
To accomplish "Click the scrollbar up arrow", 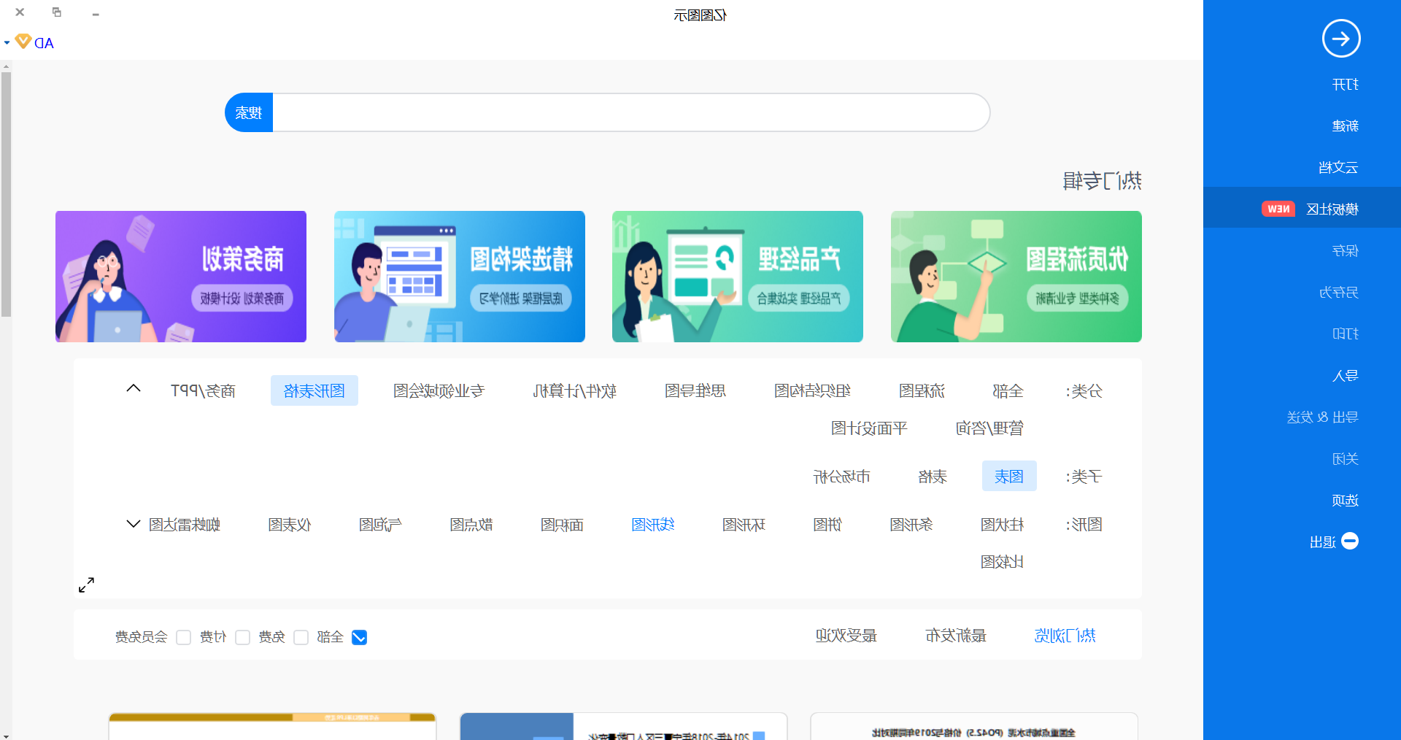I will [6, 66].
